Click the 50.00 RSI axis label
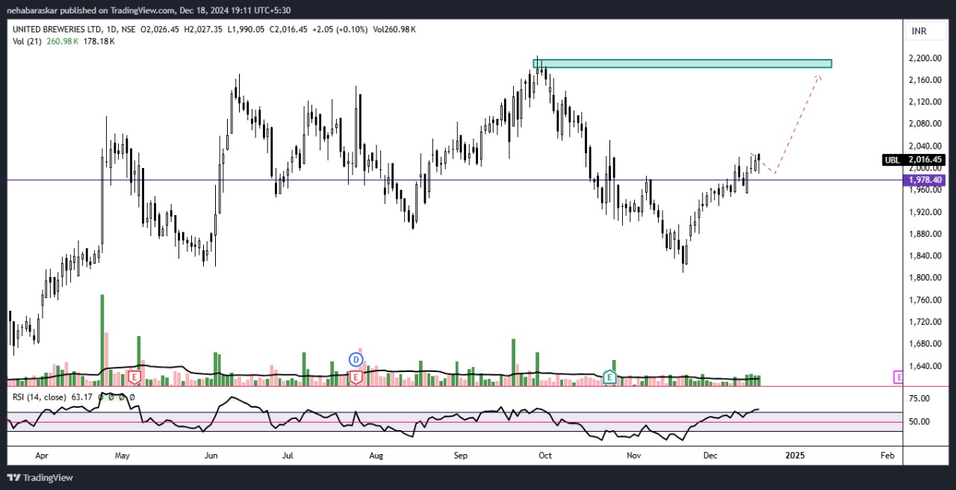Screen dimensions: 956x490 pos(920,421)
